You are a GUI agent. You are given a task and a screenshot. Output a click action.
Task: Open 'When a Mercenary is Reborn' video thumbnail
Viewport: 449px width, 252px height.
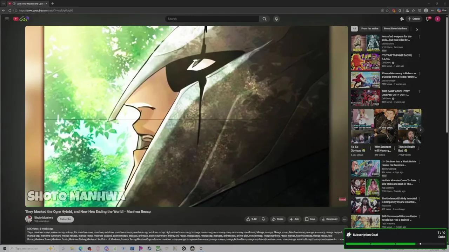[365, 79]
